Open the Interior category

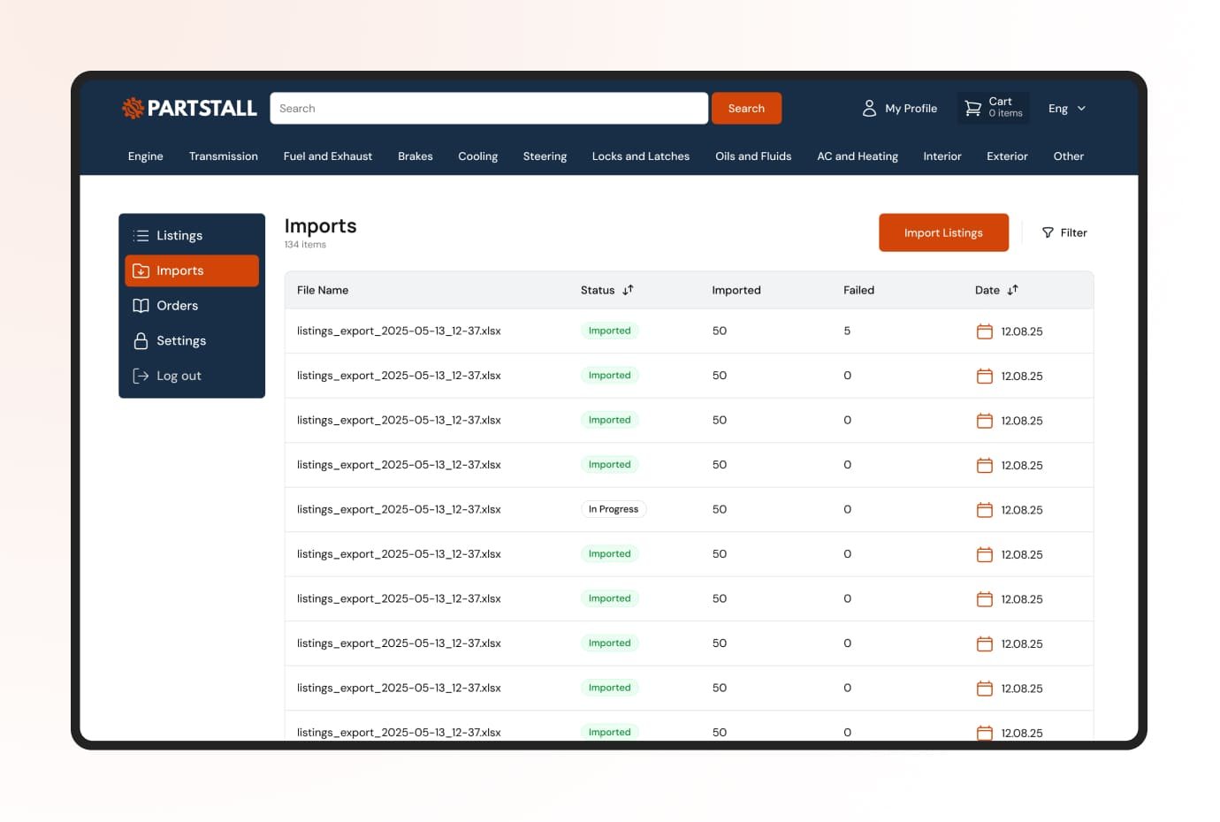942,156
